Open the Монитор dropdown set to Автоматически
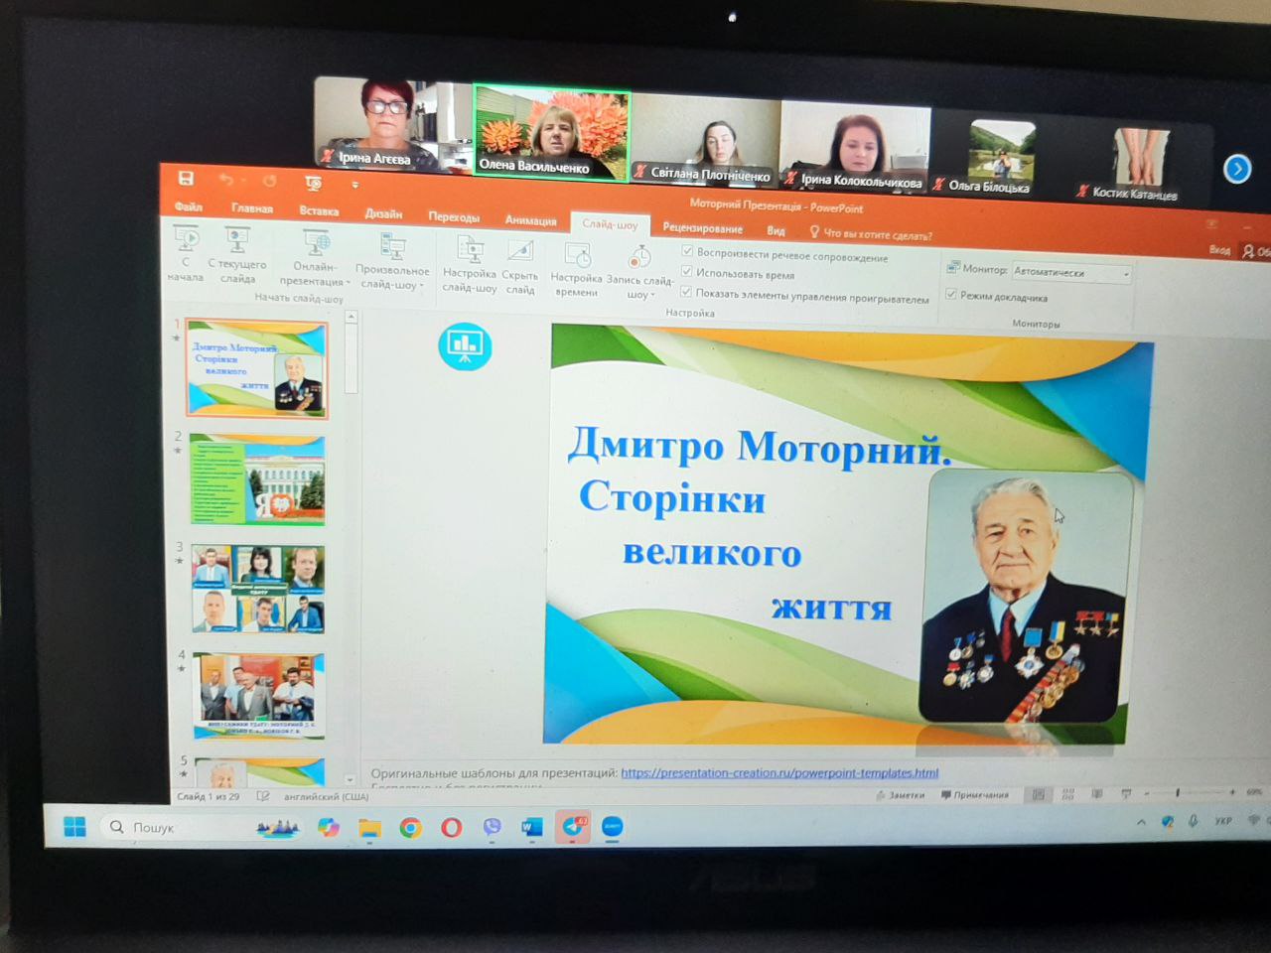The width and height of the screenshot is (1271, 953). click(x=1071, y=272)
